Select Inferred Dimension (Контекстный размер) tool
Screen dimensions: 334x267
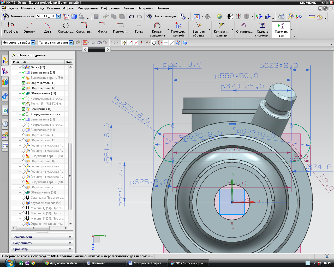[222, 29]
